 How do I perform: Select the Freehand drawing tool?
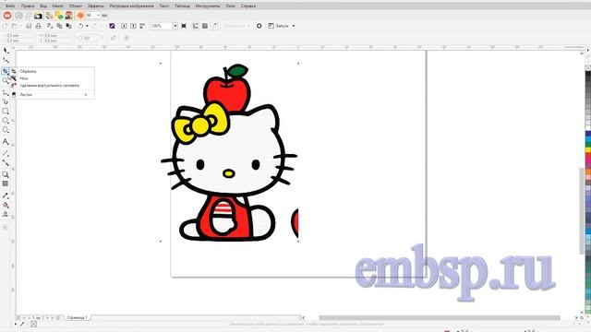pos(6,92)
